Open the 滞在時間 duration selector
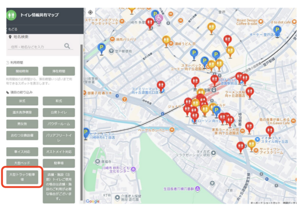The width and height of the screenshot is (304, 210). (x=59, y=71)
